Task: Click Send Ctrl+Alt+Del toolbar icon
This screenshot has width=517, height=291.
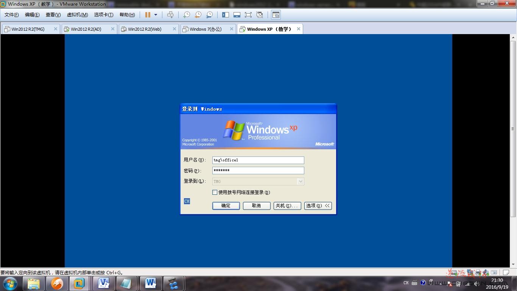Action: click(170, 15)
